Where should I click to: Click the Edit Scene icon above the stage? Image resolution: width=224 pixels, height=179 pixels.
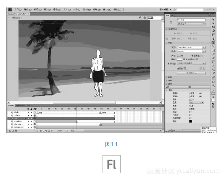140,18
